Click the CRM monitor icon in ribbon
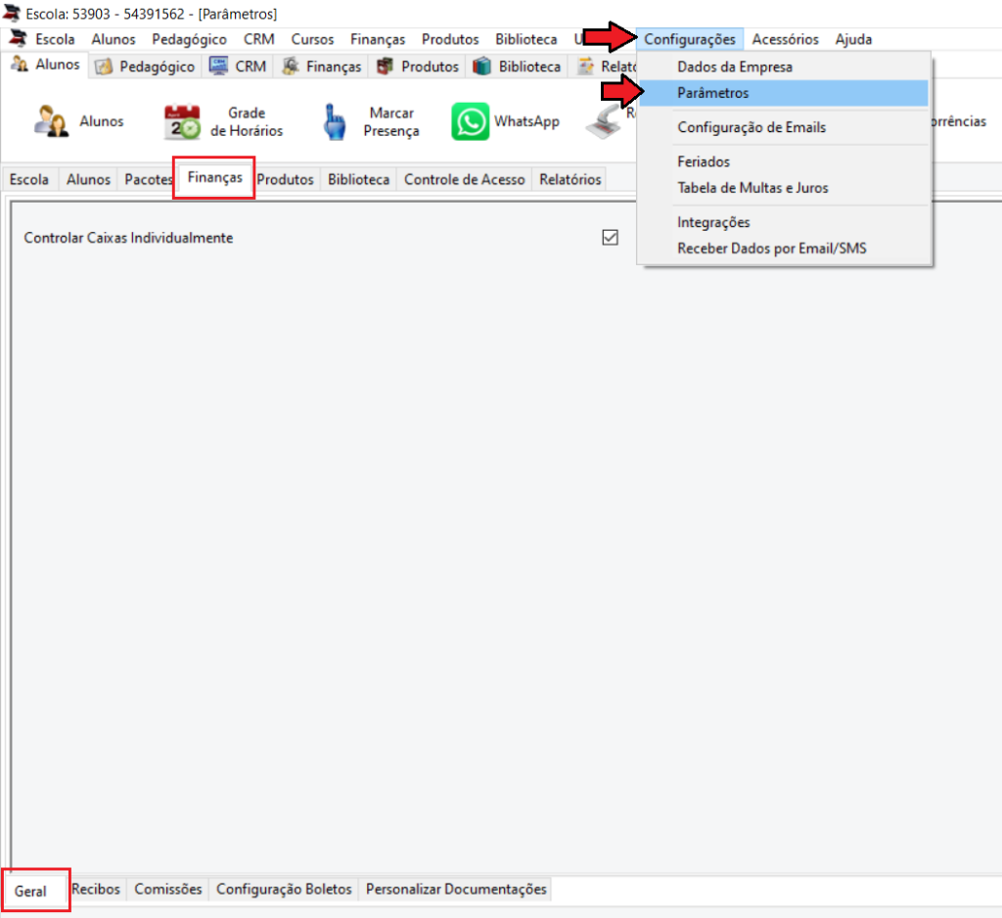 point(218,66)
